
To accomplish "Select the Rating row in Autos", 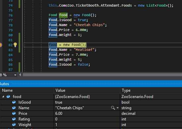I will point(91,119).
